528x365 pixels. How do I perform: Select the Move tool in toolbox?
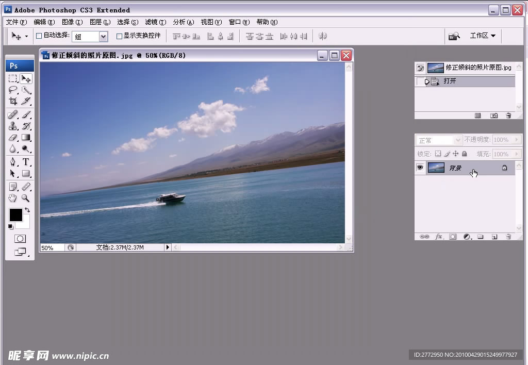26,78
